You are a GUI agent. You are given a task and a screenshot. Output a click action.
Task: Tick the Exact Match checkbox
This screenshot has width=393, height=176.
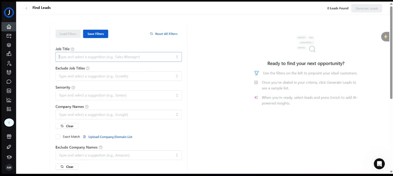click(x=58, y=137)
